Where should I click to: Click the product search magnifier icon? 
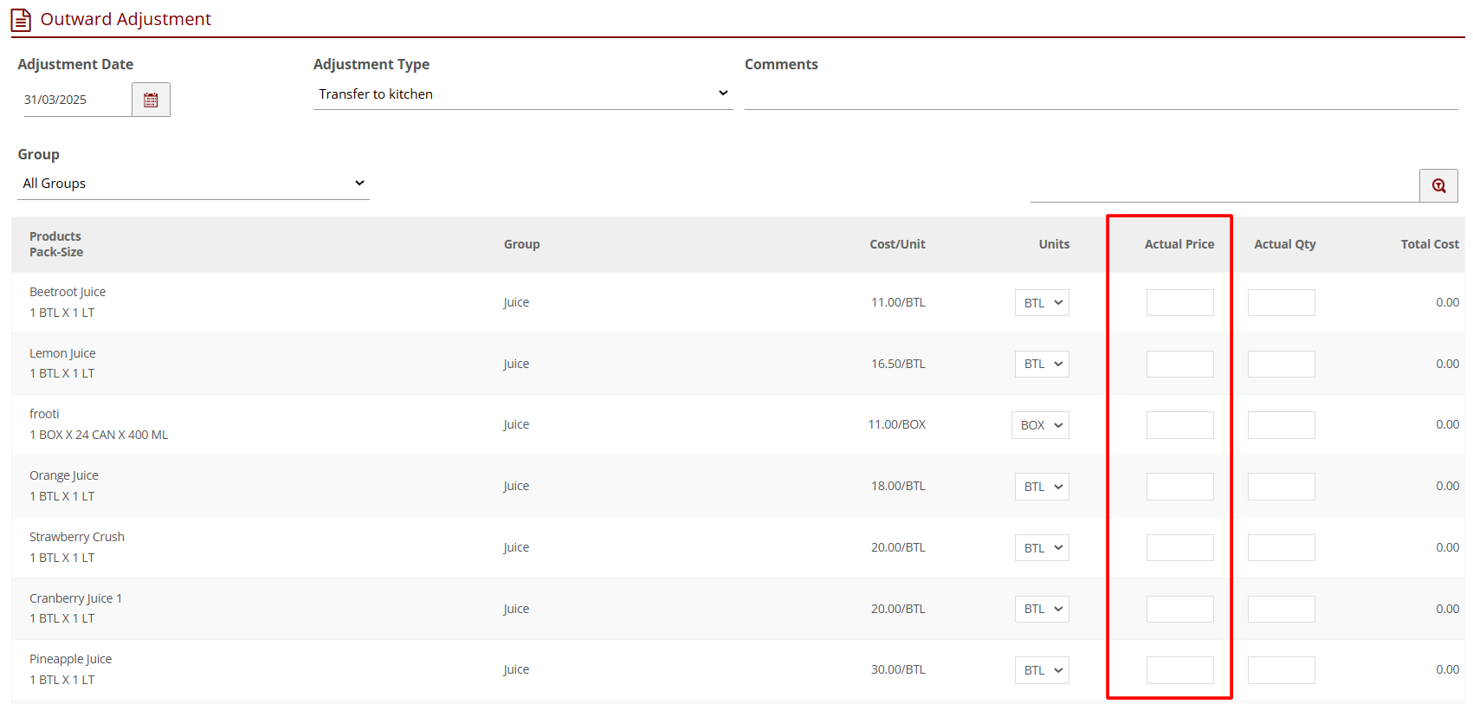[1437, 185]
